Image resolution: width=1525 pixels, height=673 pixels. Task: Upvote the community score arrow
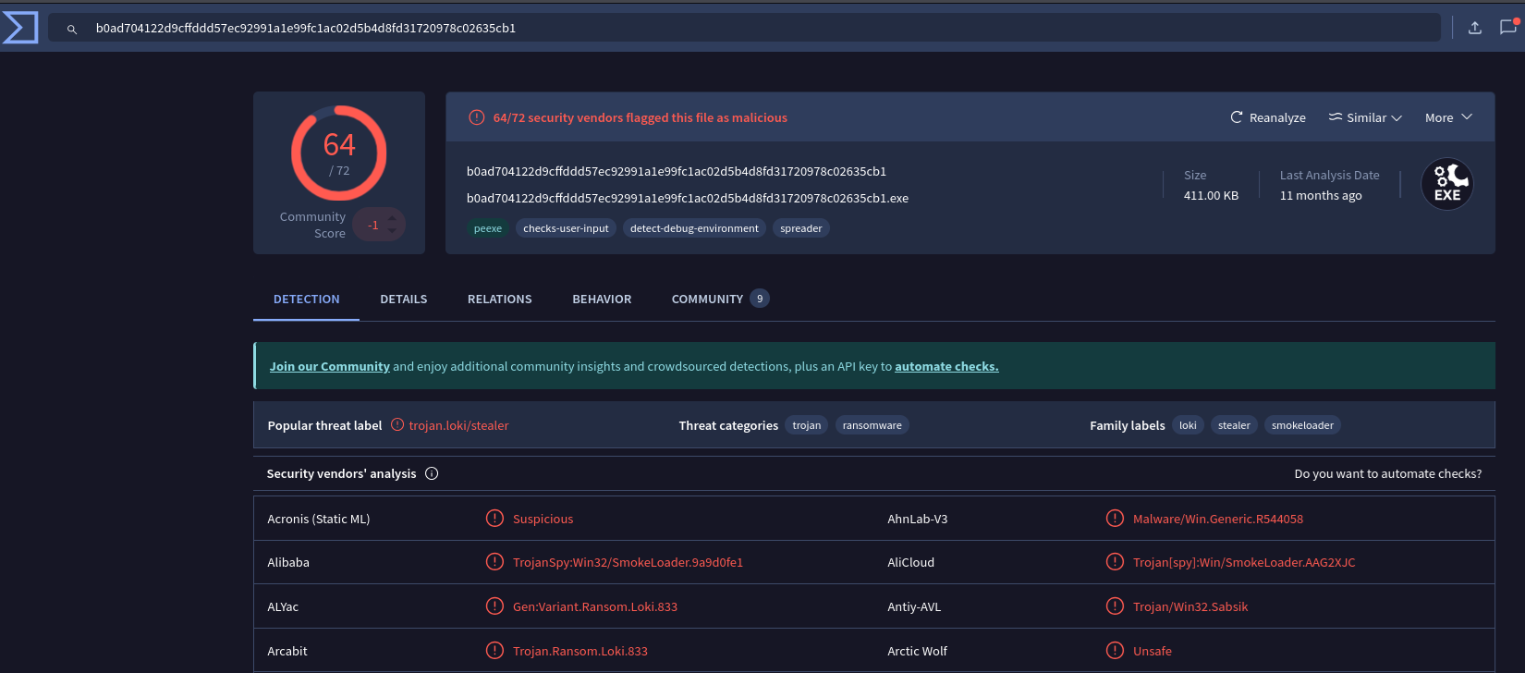pos(392,218)
